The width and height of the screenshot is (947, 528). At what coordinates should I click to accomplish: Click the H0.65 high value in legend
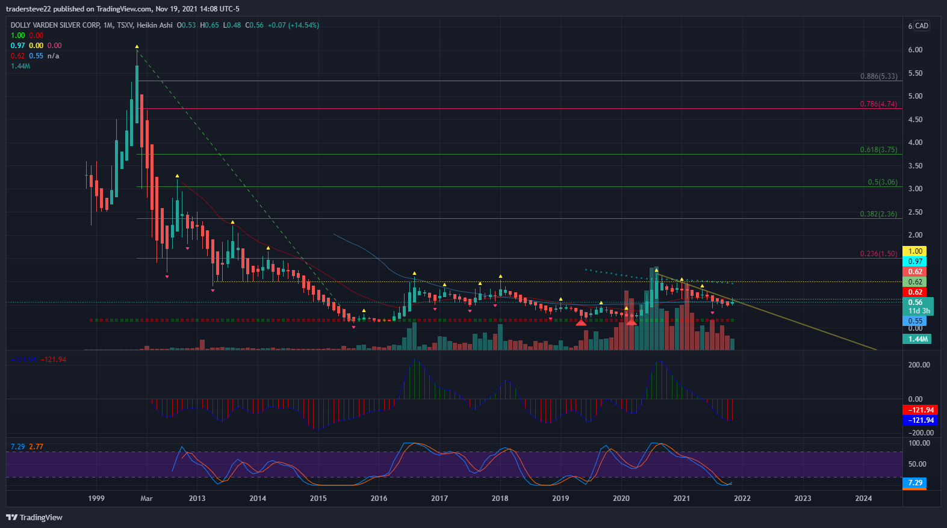210,25
